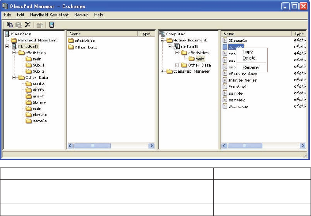This screenshot has height=216, width=311.
Task: Select the eActivity Save file icon
Action: tap(225, 74)
